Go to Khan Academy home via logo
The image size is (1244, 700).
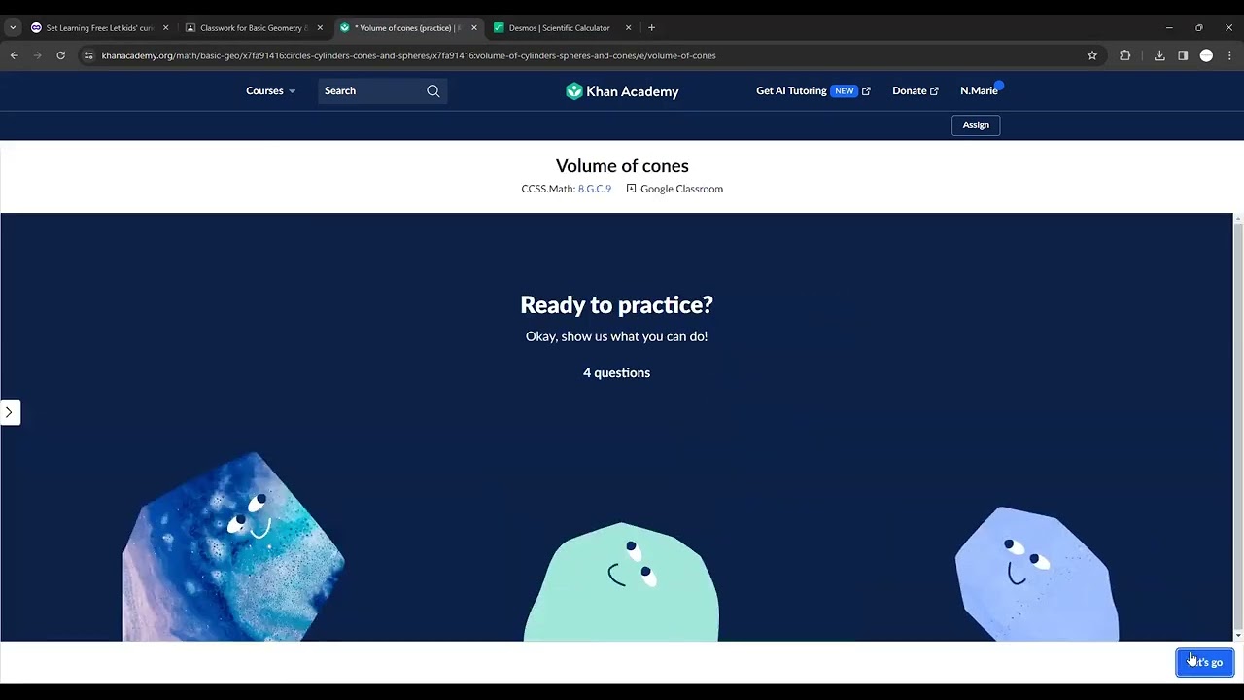(622, 91)
